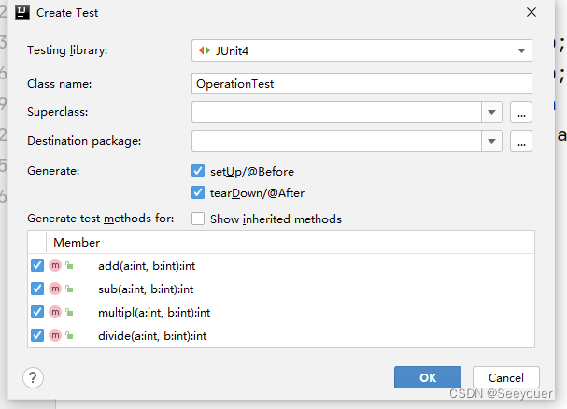Uncheck the add method checkbox
The width and height of the screenshot is (567, 409).
[x=37, y=265]
